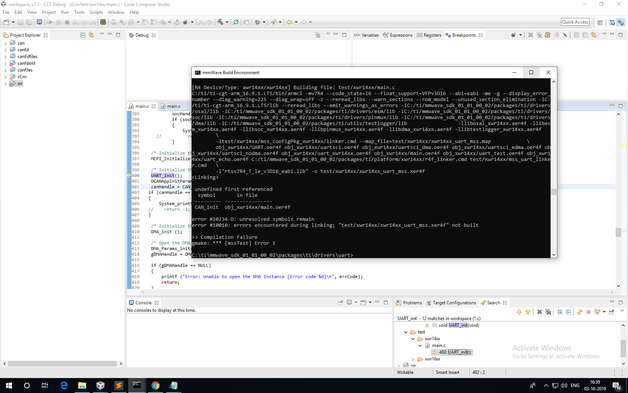
Task: Select the second main.c editor tab
Action: click(x=171, y=106)
